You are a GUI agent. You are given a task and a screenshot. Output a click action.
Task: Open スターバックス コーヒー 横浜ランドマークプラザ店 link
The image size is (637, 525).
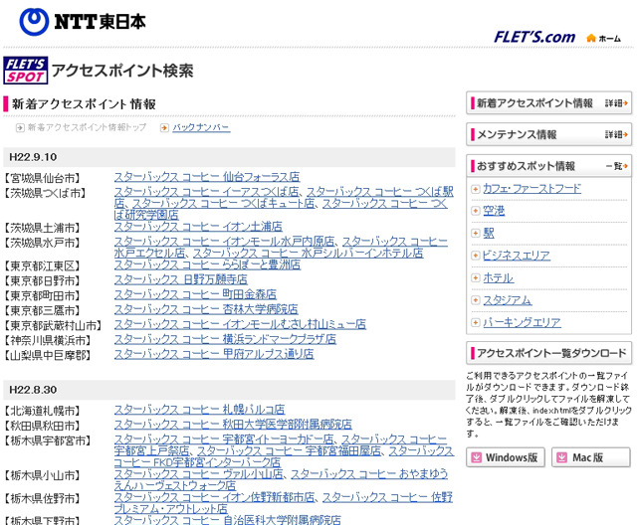pyautogui.click(x=225, y=339)
